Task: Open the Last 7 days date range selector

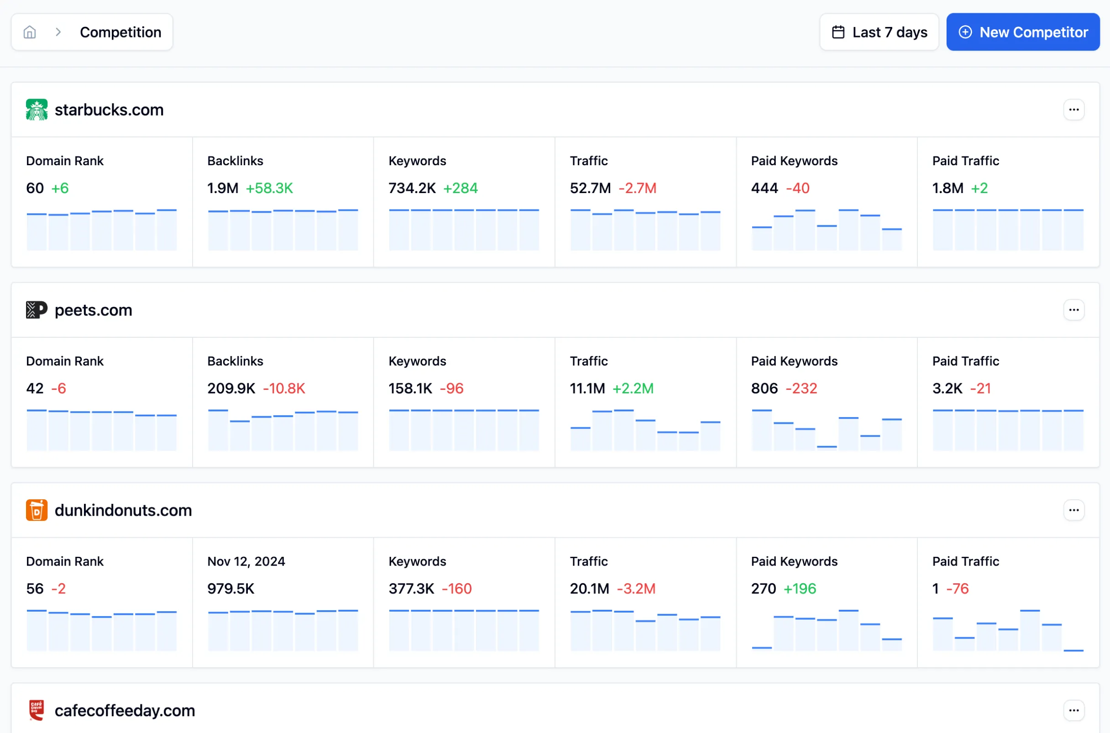Action: (879, 32)
